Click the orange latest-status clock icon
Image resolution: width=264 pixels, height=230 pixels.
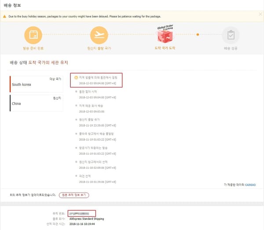[x=76, y=77]
